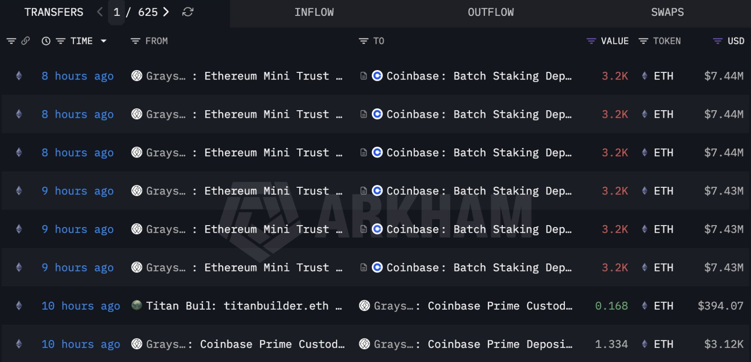The height and width of the screenshot is (362, 751).
Task: Click the refresh transfers icon
Action: pos(188,12)
